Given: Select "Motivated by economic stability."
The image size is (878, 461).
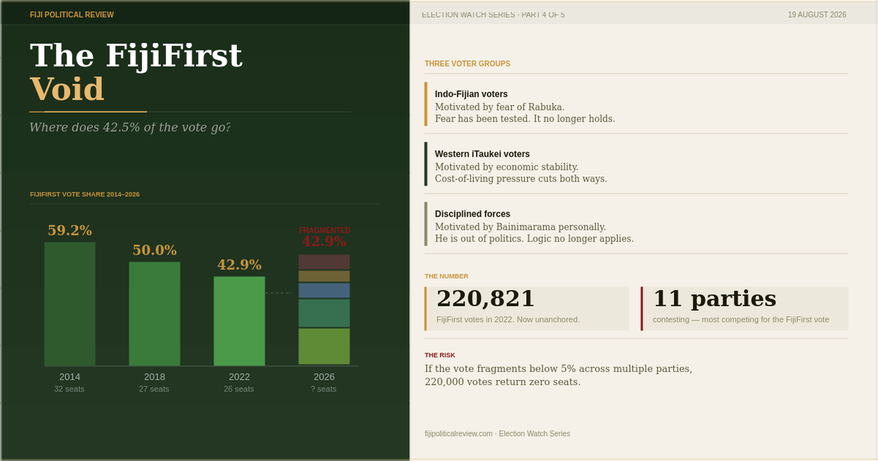Looking at the screenshot, I should [x=506, y=167].
